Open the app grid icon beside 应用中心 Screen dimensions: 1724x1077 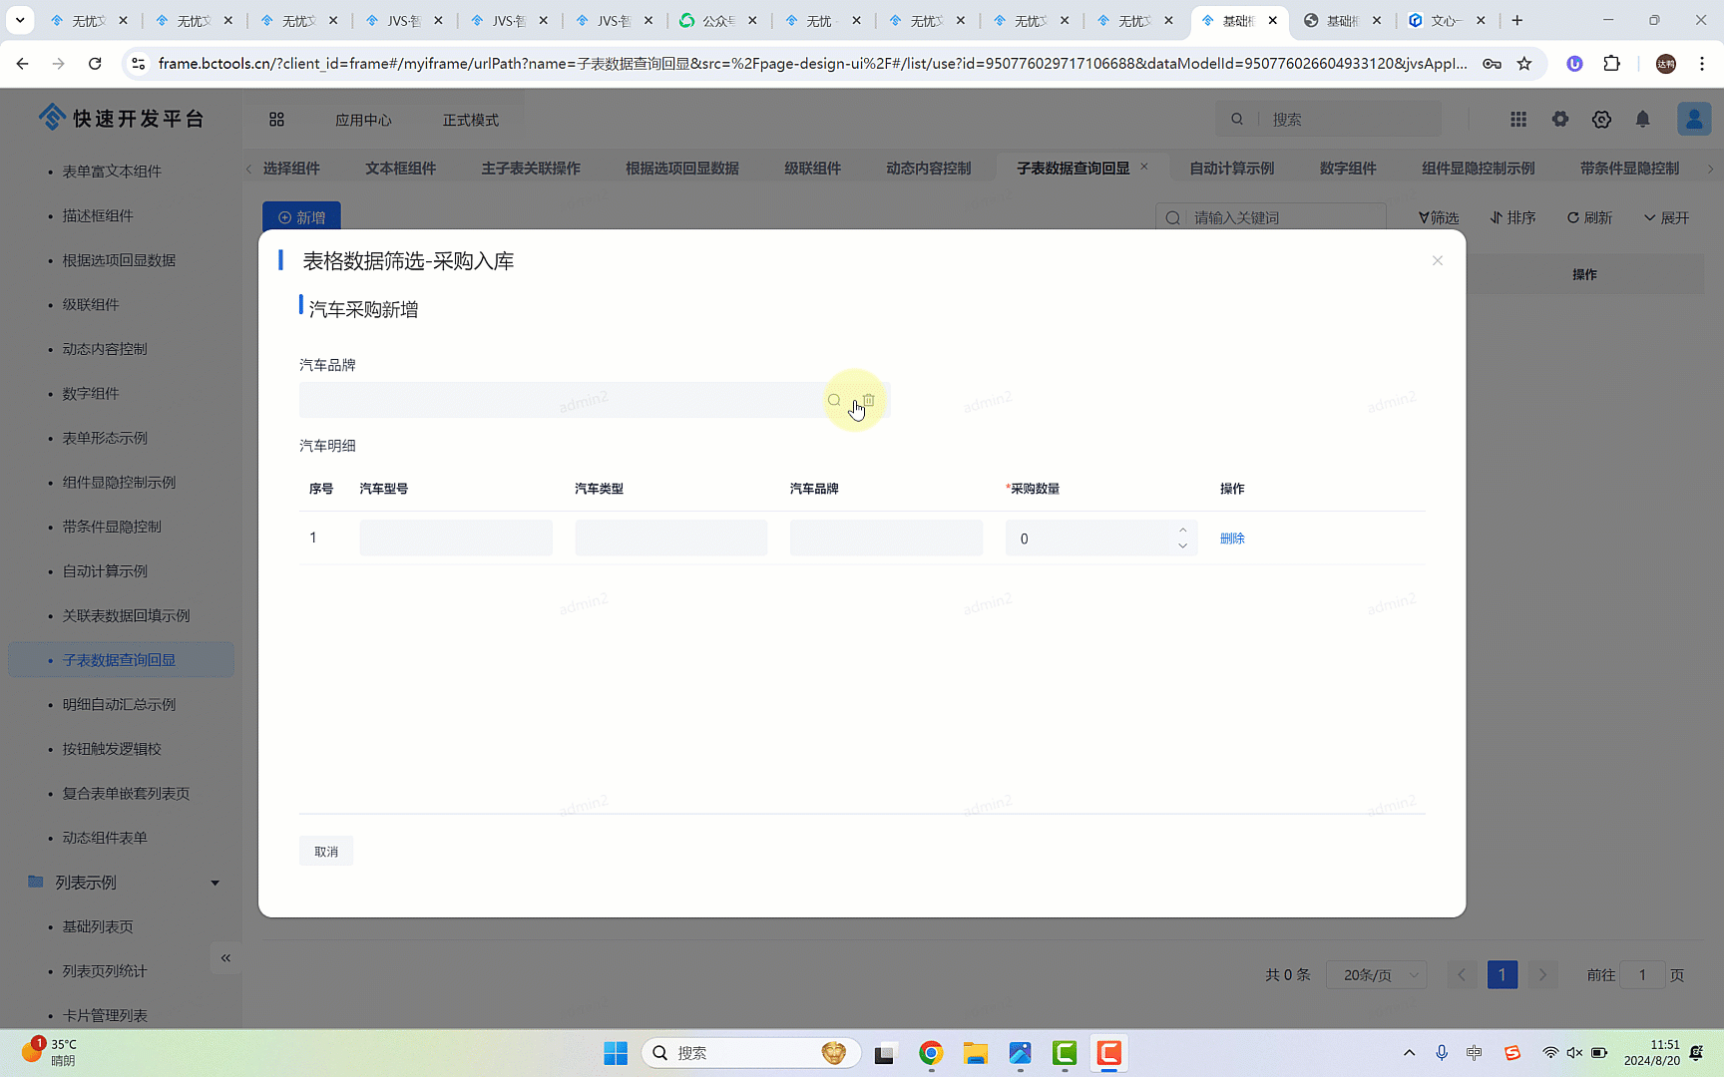(x=276, y=120)
